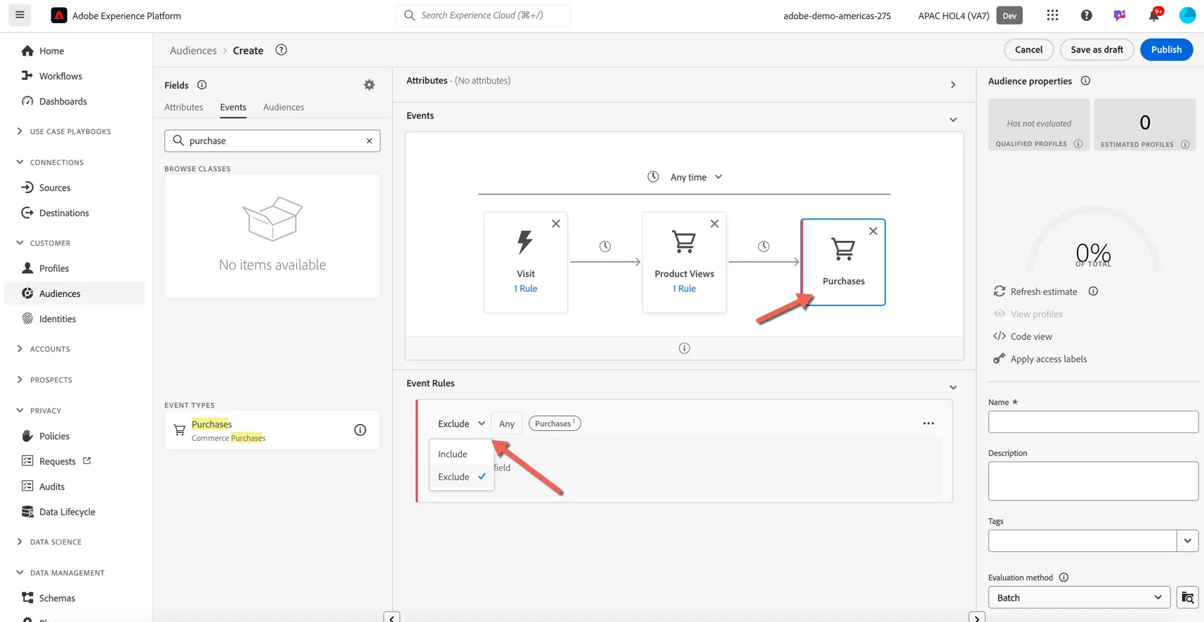This screenshot has width=1204, height=622.
Task: Open the hamburger navigation menu
Action: click(20, 15)
